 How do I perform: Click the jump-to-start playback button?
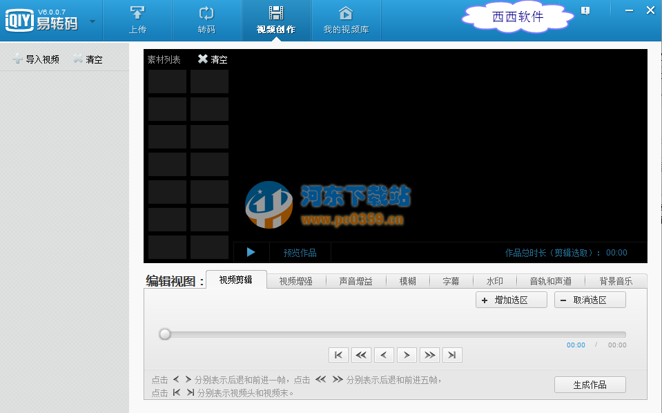point(338,354)
